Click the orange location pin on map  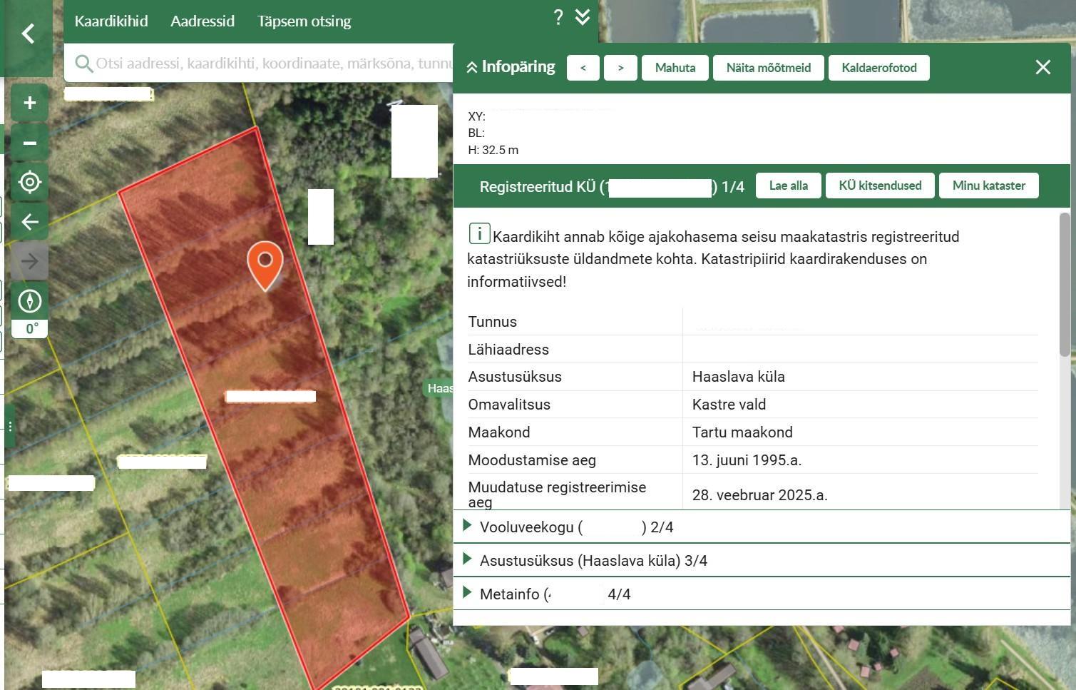click(265, 263)
